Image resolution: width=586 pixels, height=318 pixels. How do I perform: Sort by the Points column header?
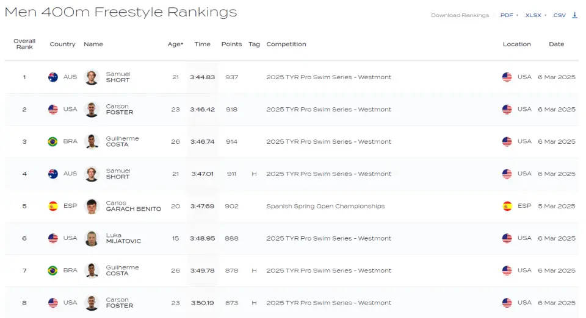coord(231,44)
